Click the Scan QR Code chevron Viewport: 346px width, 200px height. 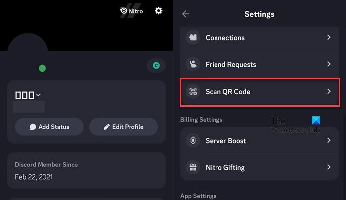(x=329, y=91)
